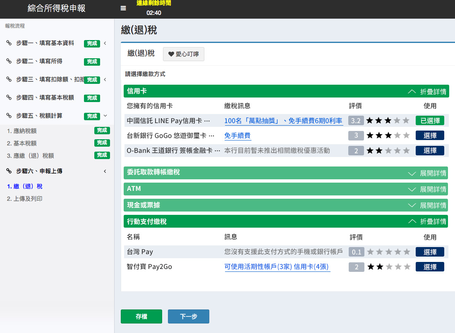This screenshot has width=455, height=333.
Task: Go to 應納稅額 in sidebar
Action: pos(22,131)
